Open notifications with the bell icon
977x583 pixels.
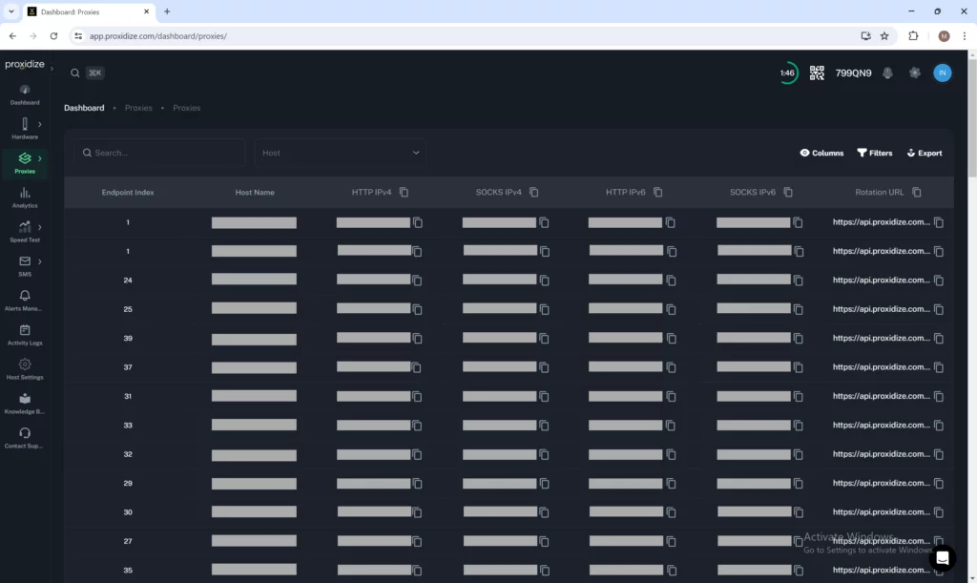(886, 73)
